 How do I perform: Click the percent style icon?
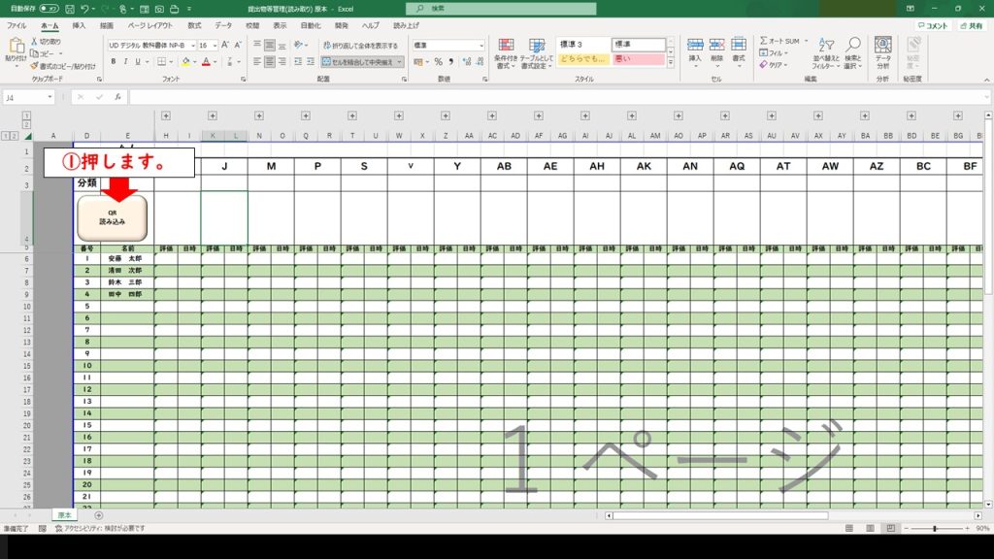(439, 61)
